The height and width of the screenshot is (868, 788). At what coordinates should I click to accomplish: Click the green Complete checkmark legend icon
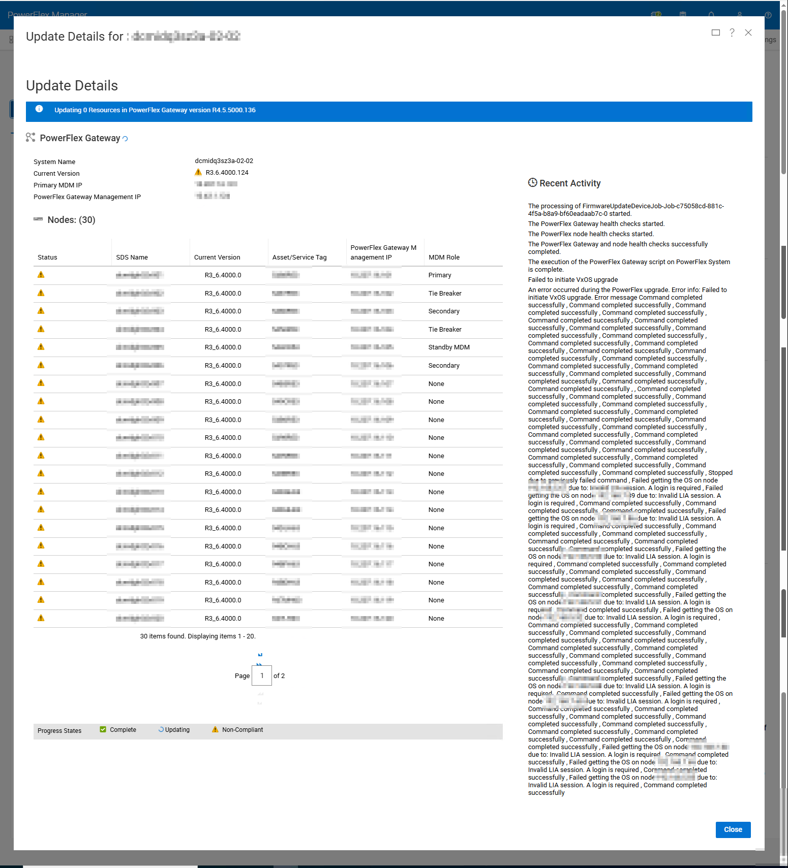tap(103, 729)
